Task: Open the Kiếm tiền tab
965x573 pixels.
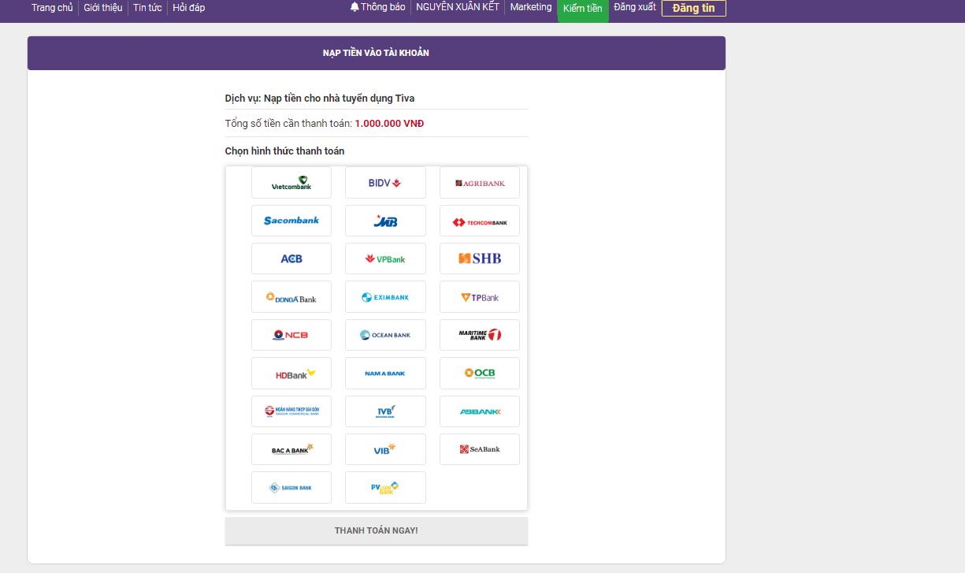Action: click(x=582, y=9)
